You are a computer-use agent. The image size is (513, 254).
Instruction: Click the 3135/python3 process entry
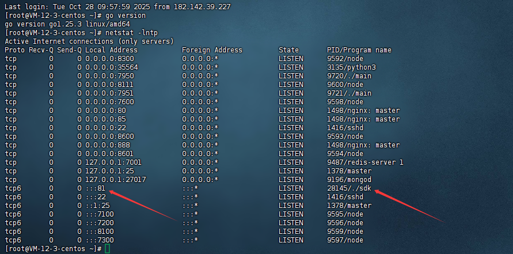coord(351,67)
